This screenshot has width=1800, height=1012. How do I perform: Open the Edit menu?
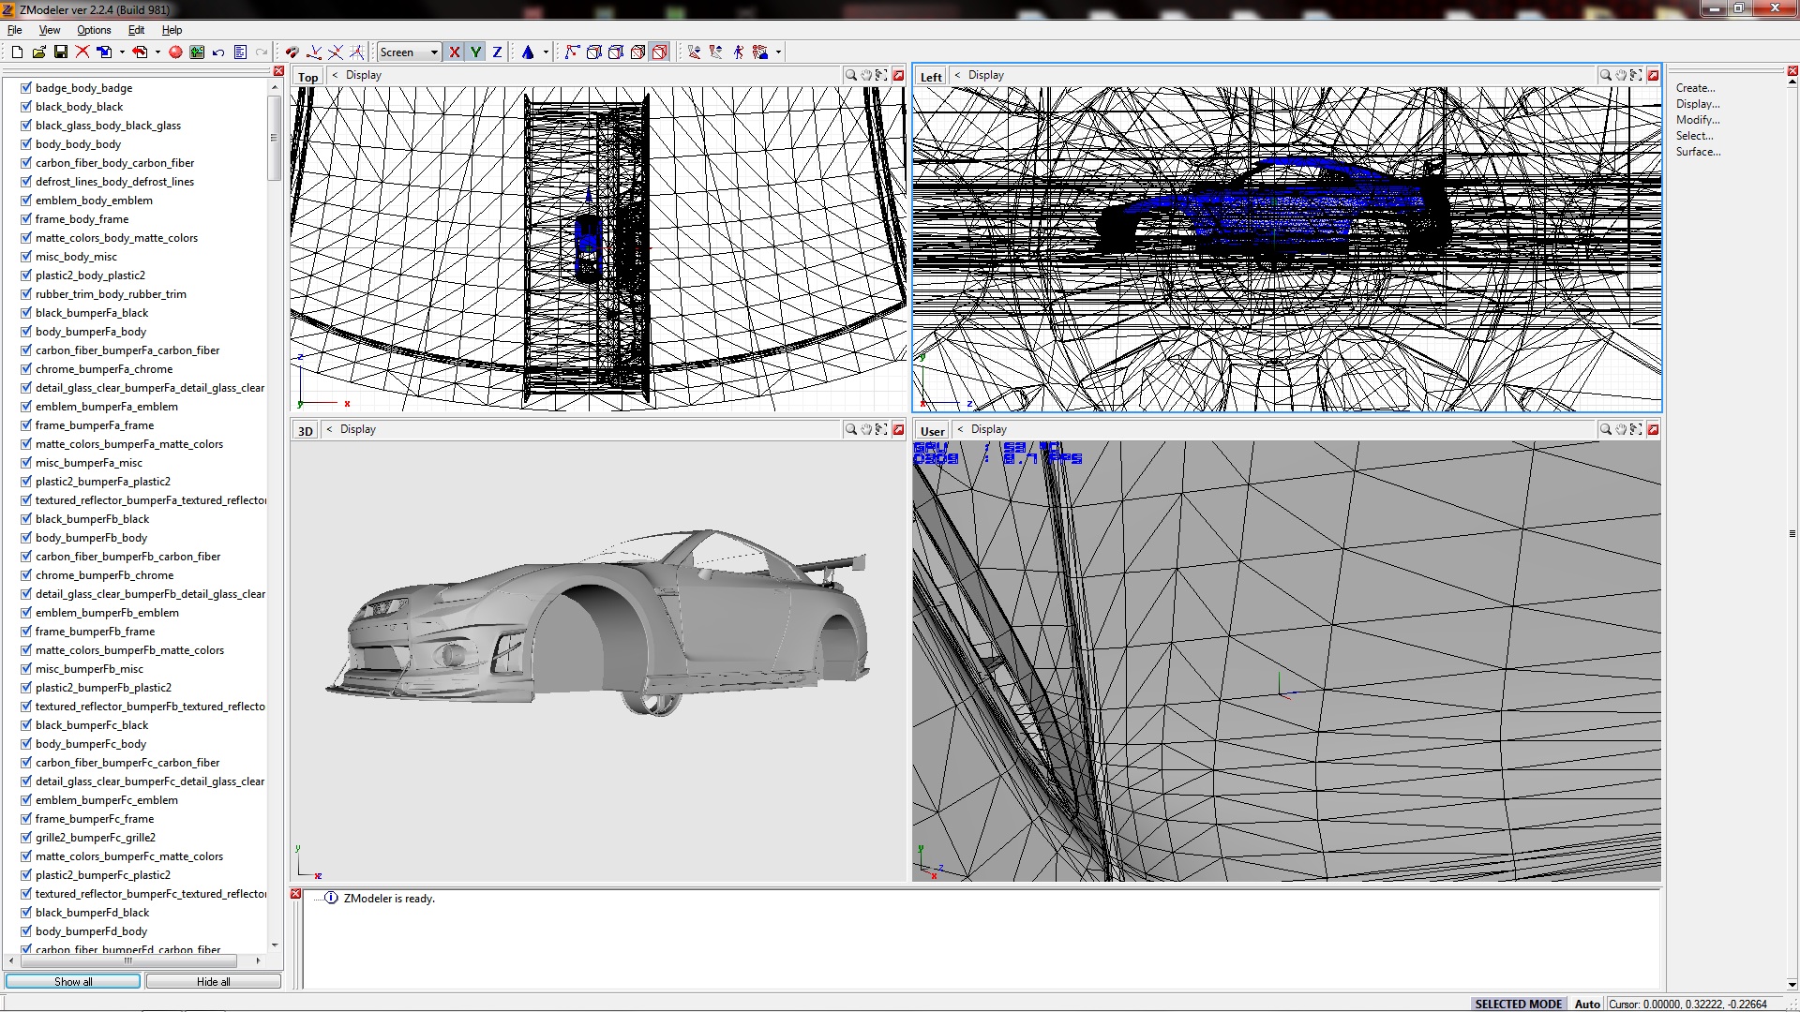(136, 30)
